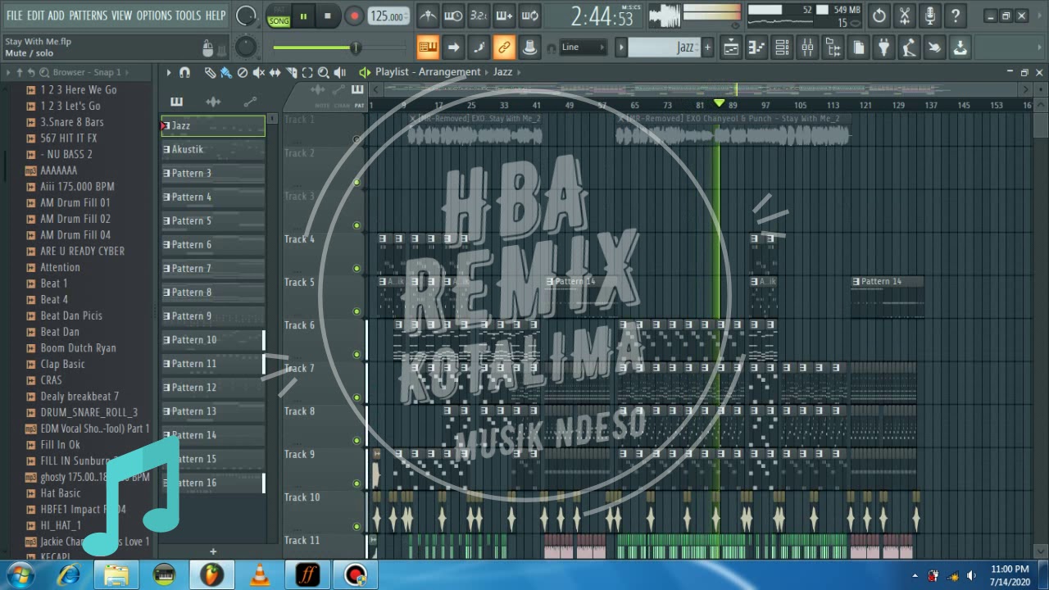The image size is (1049, 590).
Task: Select the speaker Playback tool in Playlist
Action: (x=340, y=72)
